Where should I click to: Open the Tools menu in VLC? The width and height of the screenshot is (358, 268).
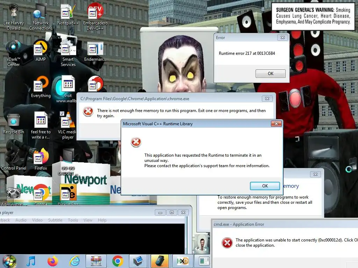73,220
